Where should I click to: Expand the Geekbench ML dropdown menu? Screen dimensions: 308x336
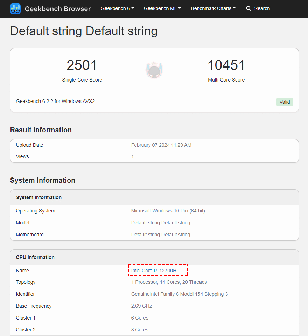pos(162,8)
